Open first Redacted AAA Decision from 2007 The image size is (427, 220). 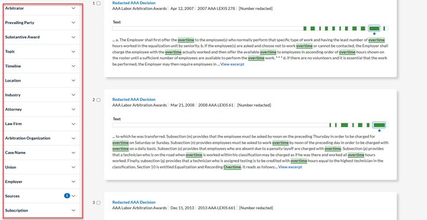(133, 3)
